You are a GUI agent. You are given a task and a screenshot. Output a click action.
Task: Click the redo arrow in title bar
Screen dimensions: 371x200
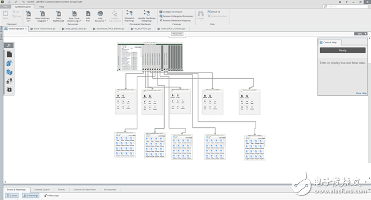coord(24,2)
